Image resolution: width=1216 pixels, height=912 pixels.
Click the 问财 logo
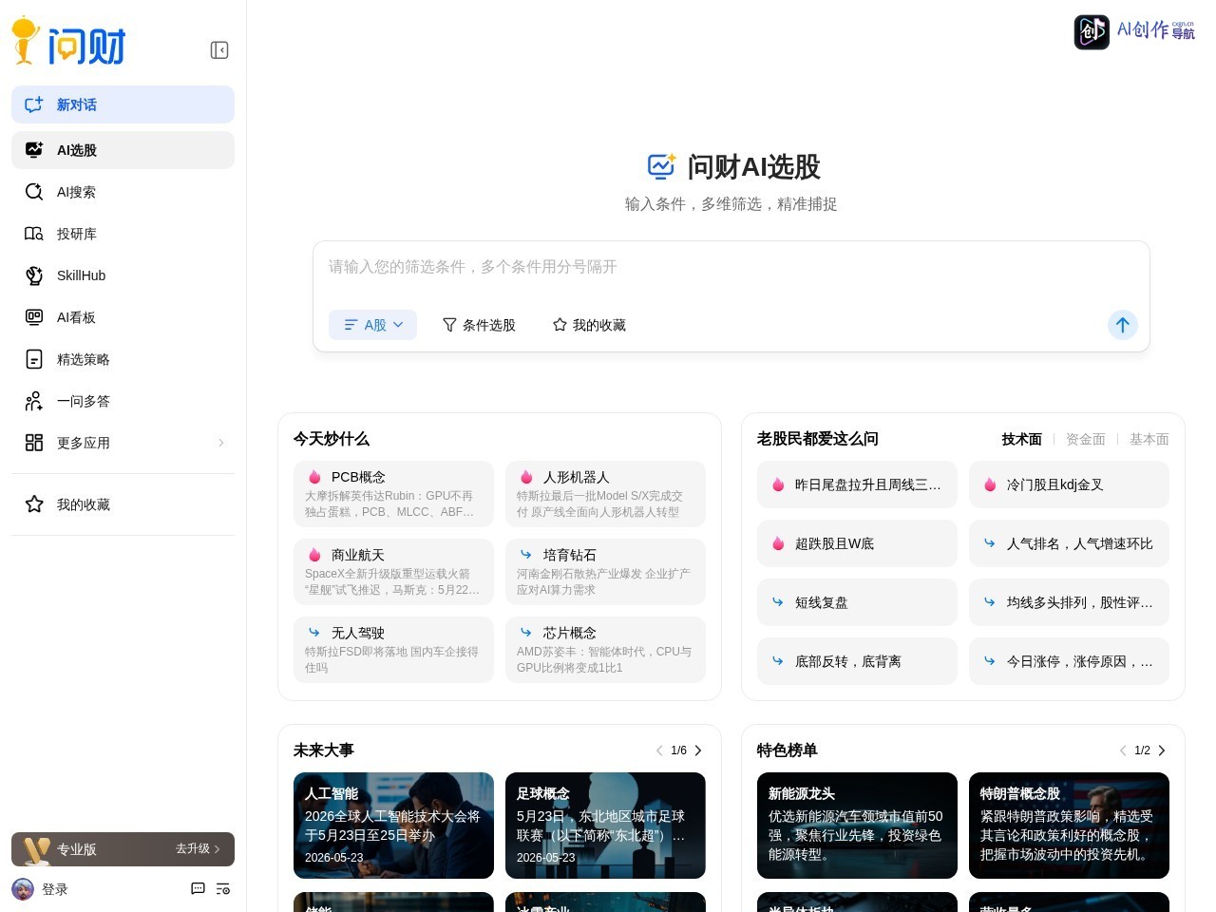[68, 42]
